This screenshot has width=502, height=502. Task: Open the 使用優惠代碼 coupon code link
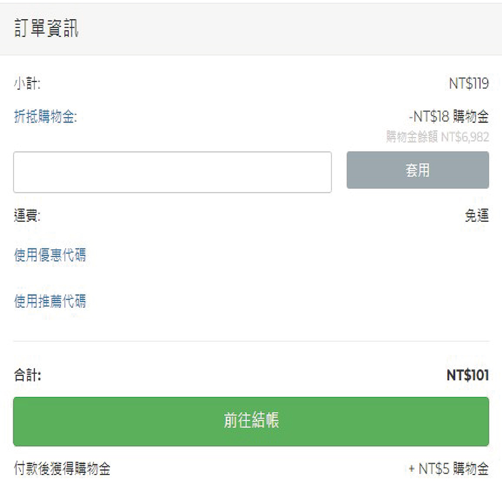coord(50,255)
